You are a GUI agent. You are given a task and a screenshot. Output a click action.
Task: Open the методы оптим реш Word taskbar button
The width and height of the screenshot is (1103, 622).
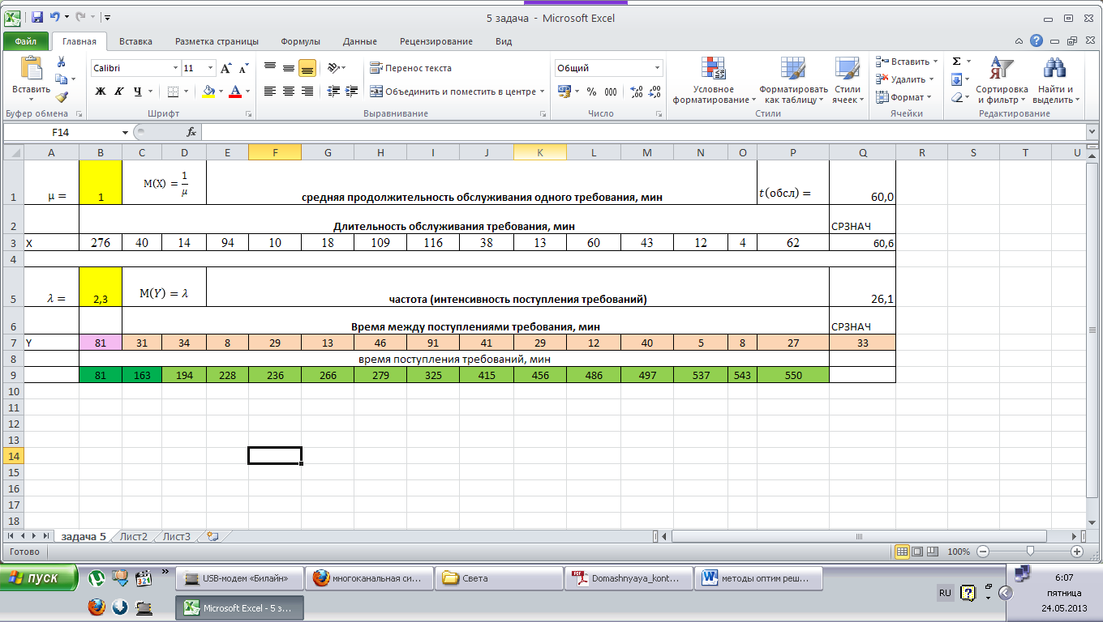[759, 578]
